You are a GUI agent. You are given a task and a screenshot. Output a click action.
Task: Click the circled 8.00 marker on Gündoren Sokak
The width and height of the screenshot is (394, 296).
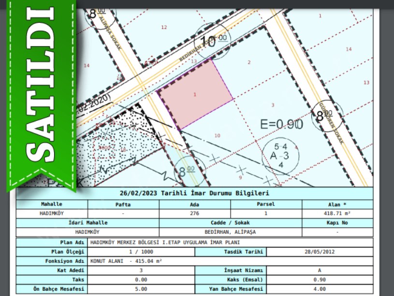point(325,116)
